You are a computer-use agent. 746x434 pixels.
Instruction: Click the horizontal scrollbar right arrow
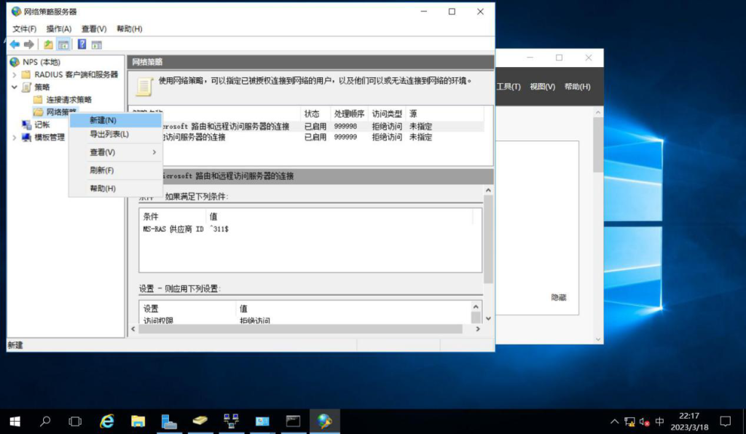click(478, 329)
